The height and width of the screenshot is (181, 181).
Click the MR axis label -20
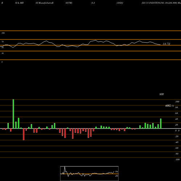pos(177,136)
